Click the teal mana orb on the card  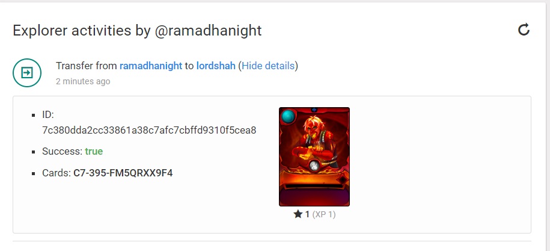click(289, 117)
